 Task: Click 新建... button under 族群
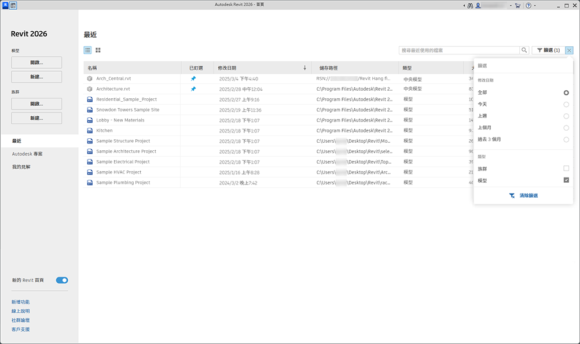point(36,119)
